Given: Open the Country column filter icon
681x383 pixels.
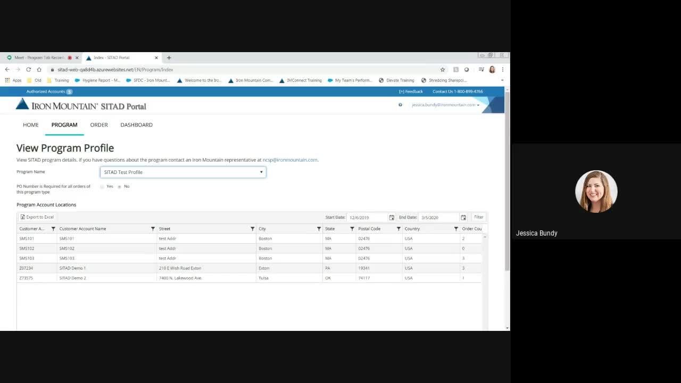Looking at the screenshot, I should (x=456, y=229).
